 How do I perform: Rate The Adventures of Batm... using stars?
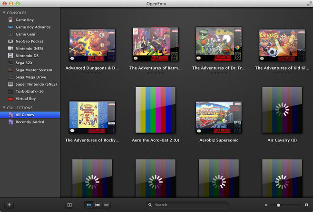[156, 73]
